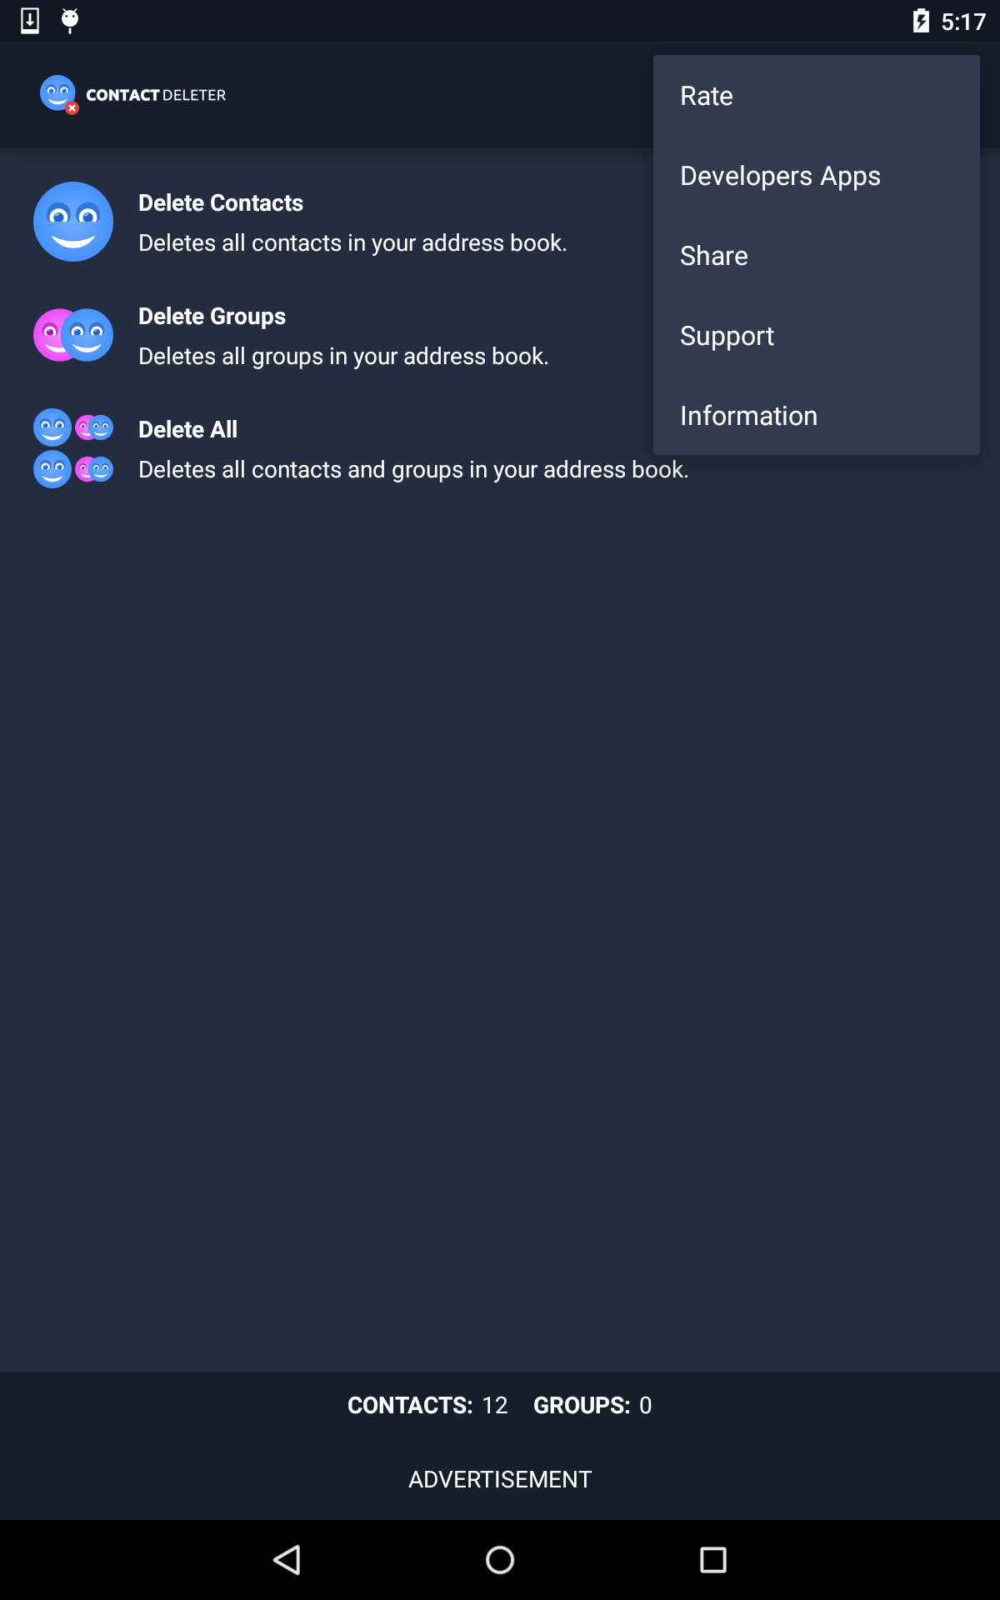Go back with the navigation back button
Image resolution: width=1000 pixels, height=1600 pixels.
point(287,1560)
